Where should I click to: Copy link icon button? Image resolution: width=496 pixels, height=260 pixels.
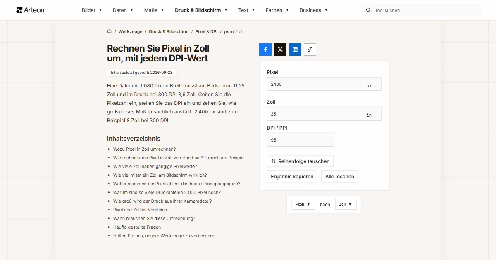(x=310, y=50)
